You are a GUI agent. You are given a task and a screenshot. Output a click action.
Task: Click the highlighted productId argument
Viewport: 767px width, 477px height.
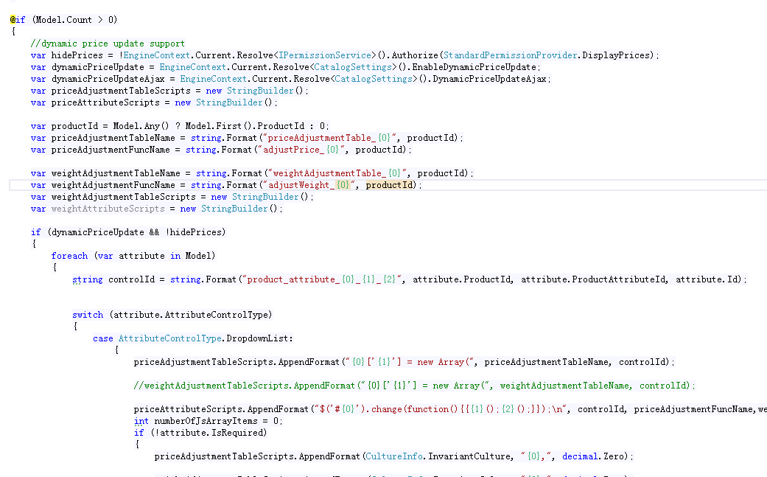click(x=390, y=185)
